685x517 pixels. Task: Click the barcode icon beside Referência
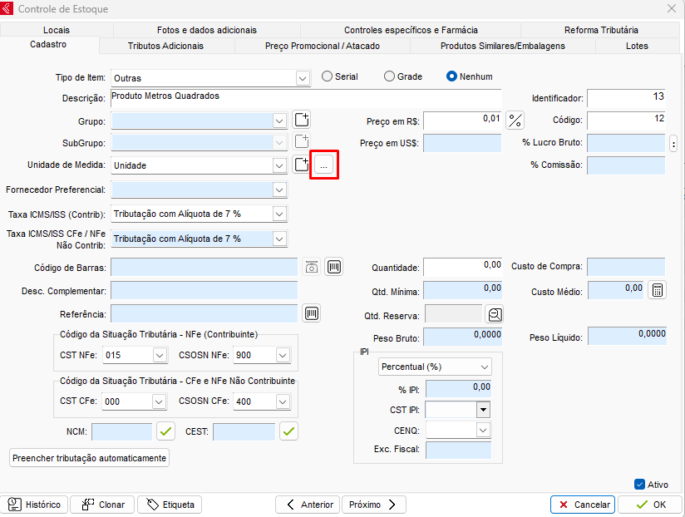pyautogui.click(x=312, y=313)
